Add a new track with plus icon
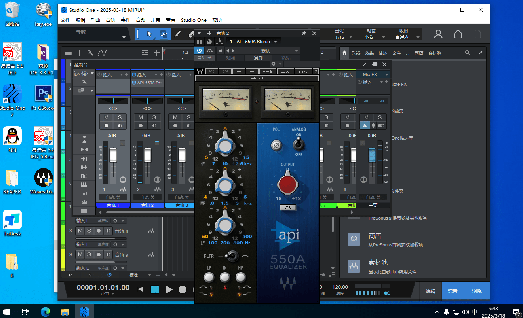The image size is (523, 318). [x=156, y=53]
